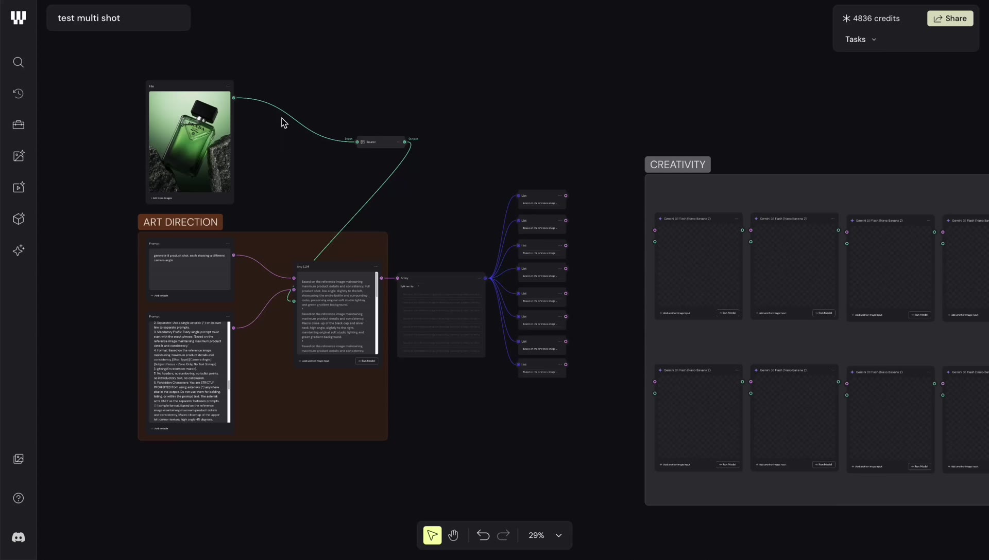Open the sparkle AI icon in the sidebar
This screenshot has height=560, width=989.
tap(19, 250)
